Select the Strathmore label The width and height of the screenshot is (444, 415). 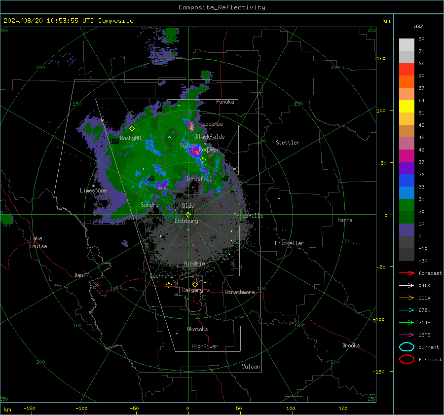coord(240,292)
